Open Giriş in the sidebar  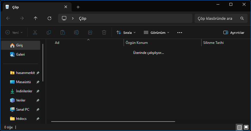point(20,45)
